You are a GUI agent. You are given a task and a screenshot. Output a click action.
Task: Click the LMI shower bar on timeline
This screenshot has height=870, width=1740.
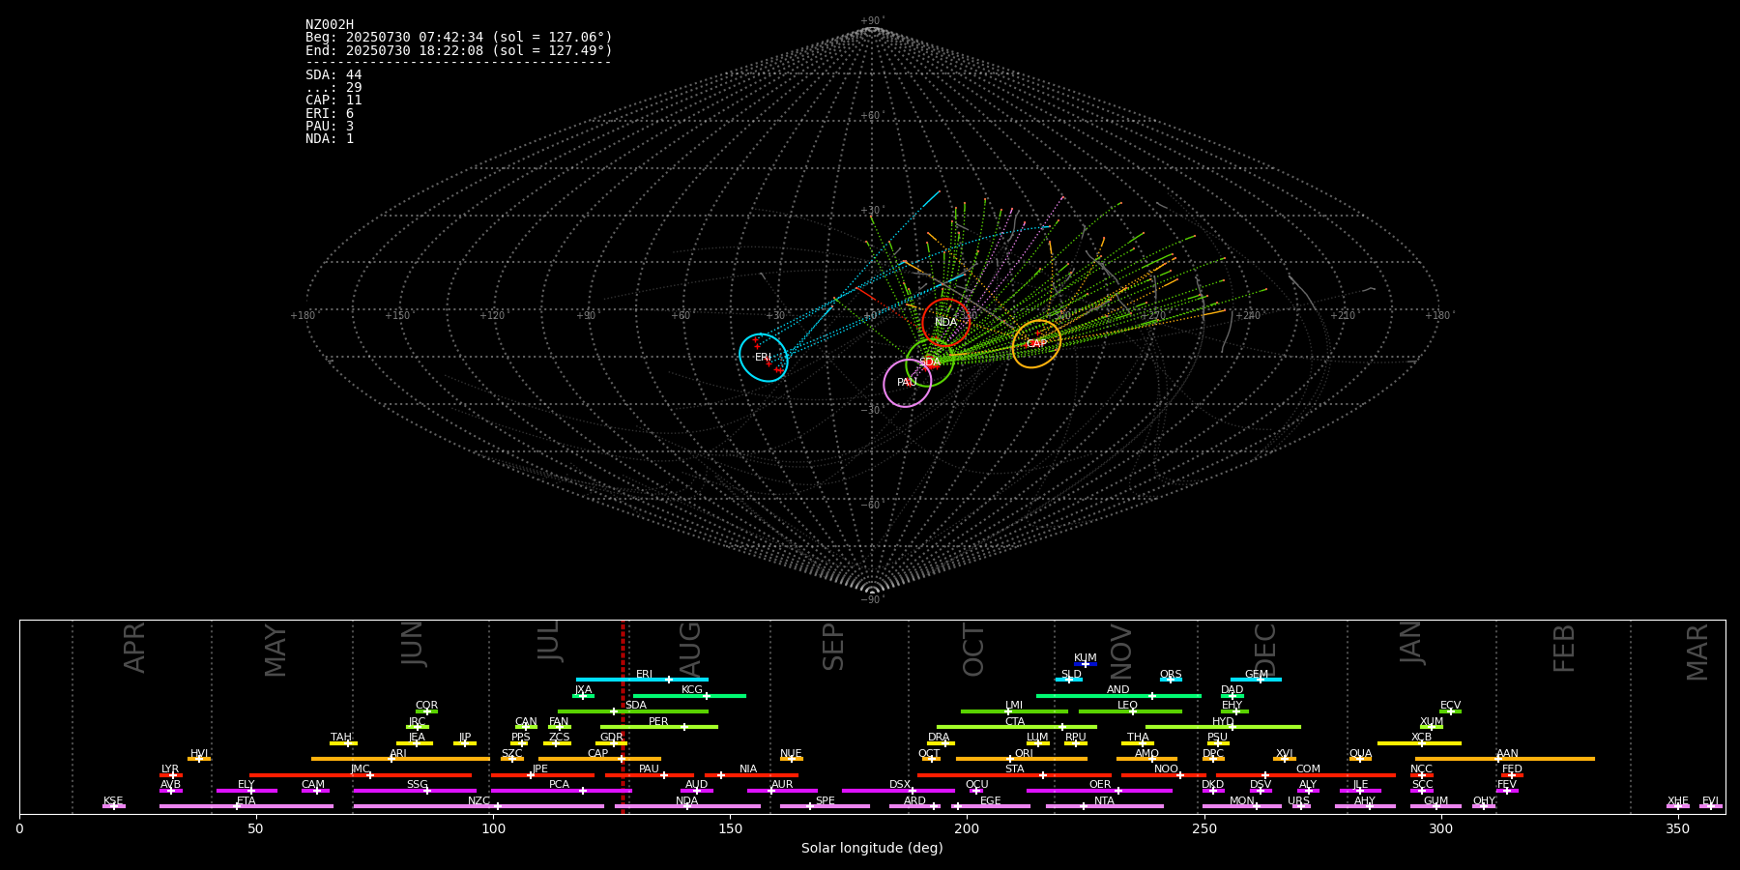pos(1014,711)
